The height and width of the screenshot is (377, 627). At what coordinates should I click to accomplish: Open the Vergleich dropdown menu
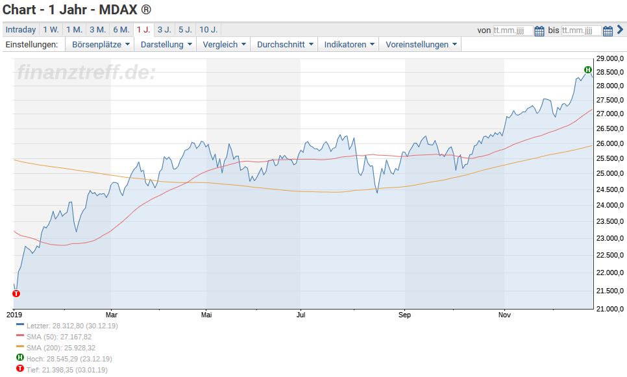pyautogui.click(x=224, y=44)
